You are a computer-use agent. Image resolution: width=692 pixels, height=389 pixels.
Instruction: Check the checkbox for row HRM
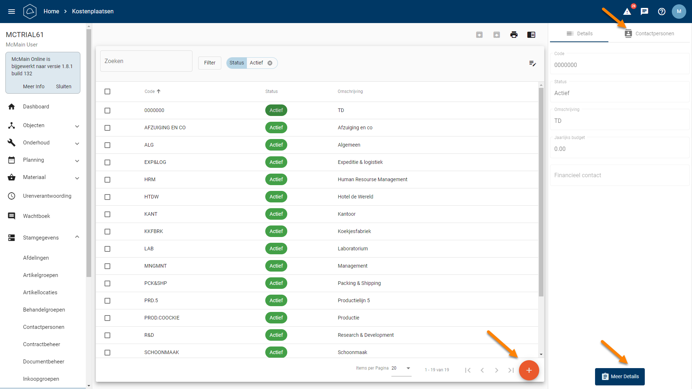[x=107, y=180]
